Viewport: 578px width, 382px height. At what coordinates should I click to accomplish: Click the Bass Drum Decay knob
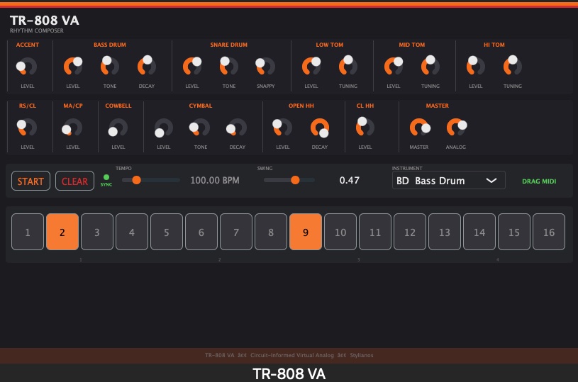point(147,67)
